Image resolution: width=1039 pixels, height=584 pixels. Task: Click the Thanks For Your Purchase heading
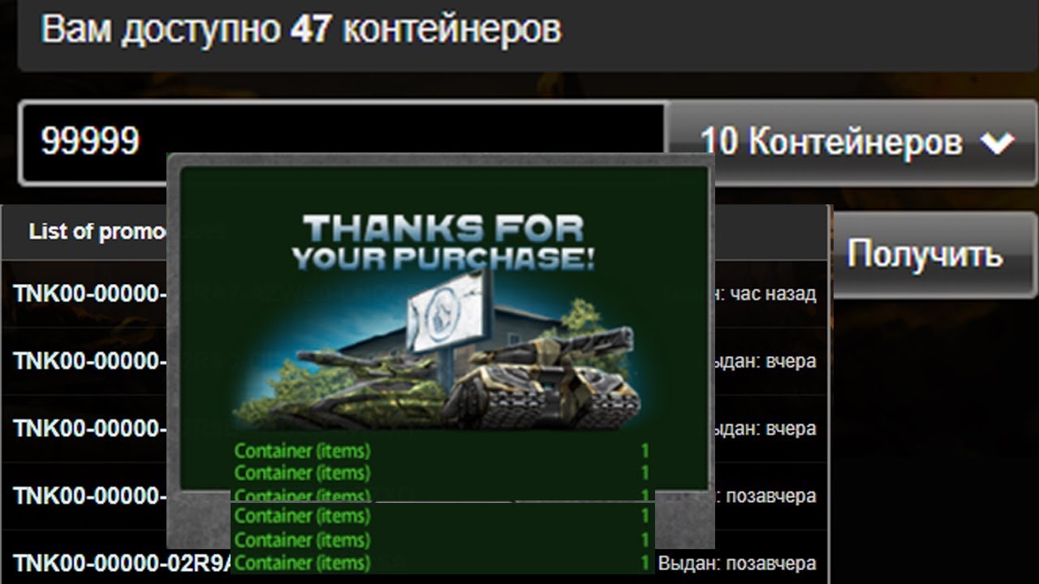pyautogui.click(x=443, y=243)
